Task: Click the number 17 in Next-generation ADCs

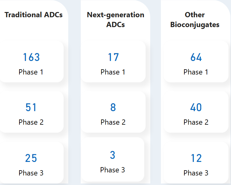Action: [x=113, y=57]
